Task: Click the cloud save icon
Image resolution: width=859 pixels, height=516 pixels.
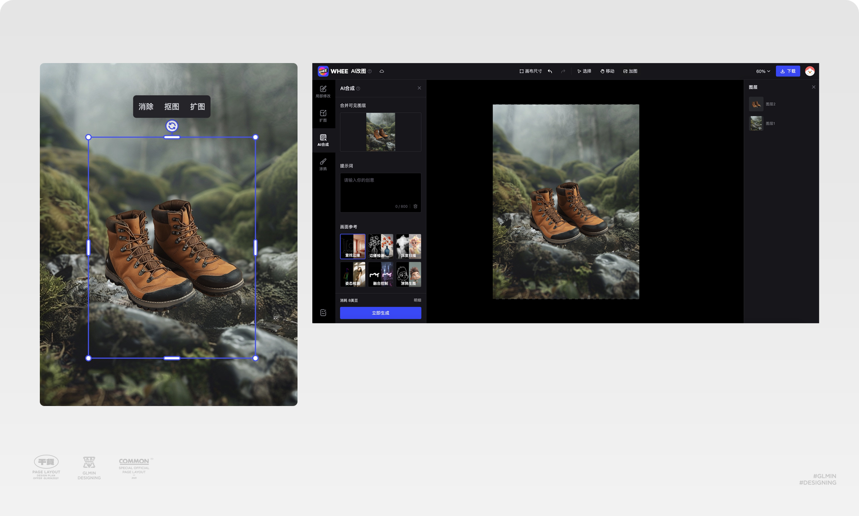Action: pyautogui.click(x=382, y=71)
